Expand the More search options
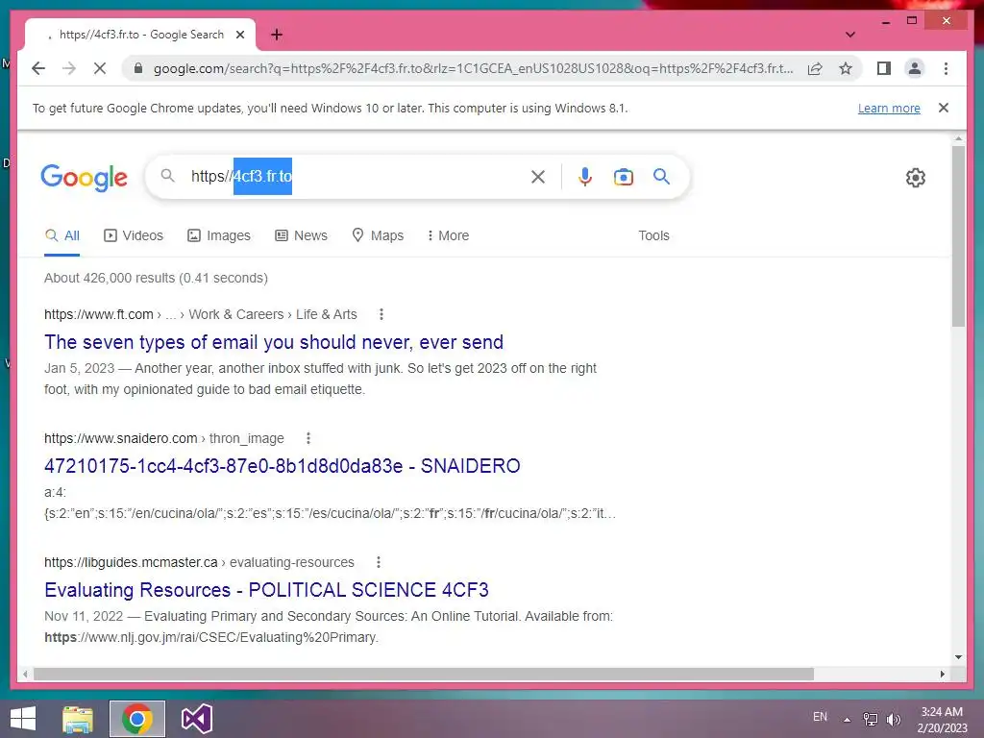Image resolution: width=984 pixels, height=738 pixels. (448, 236)
